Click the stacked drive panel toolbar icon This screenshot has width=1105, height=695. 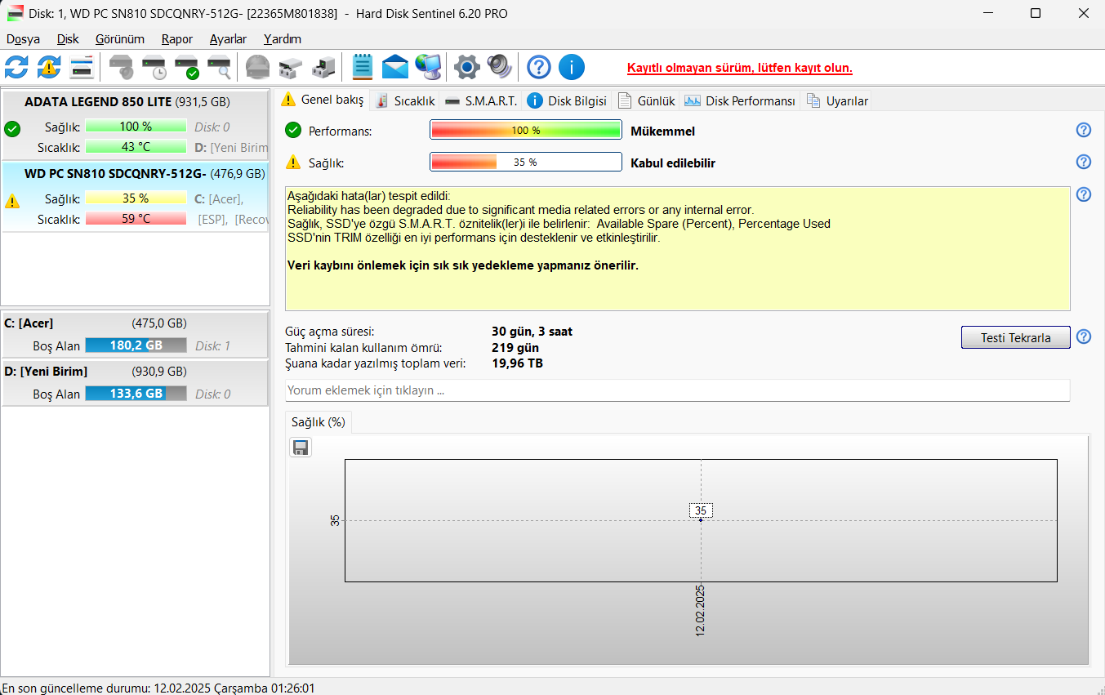(x=82, y=67)
